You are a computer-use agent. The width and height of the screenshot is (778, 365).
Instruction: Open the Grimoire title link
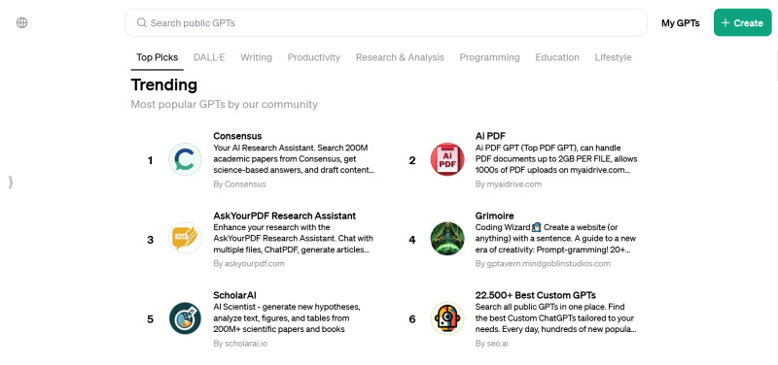(495, 216)
